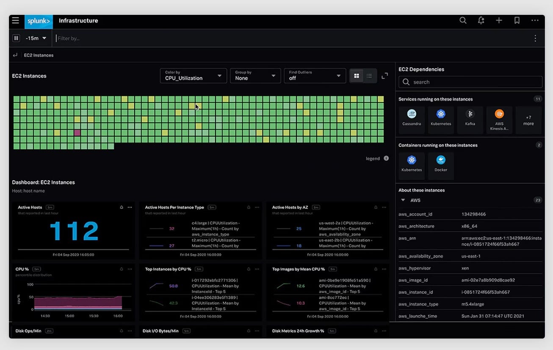This screenshot has width=553, height=350.
Task: Open the filter bar vertical kebab menu
Action: click(535, 38)
